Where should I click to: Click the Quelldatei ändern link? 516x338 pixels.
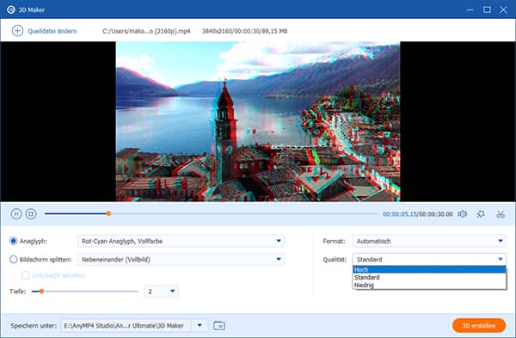(x=52, y=31)
